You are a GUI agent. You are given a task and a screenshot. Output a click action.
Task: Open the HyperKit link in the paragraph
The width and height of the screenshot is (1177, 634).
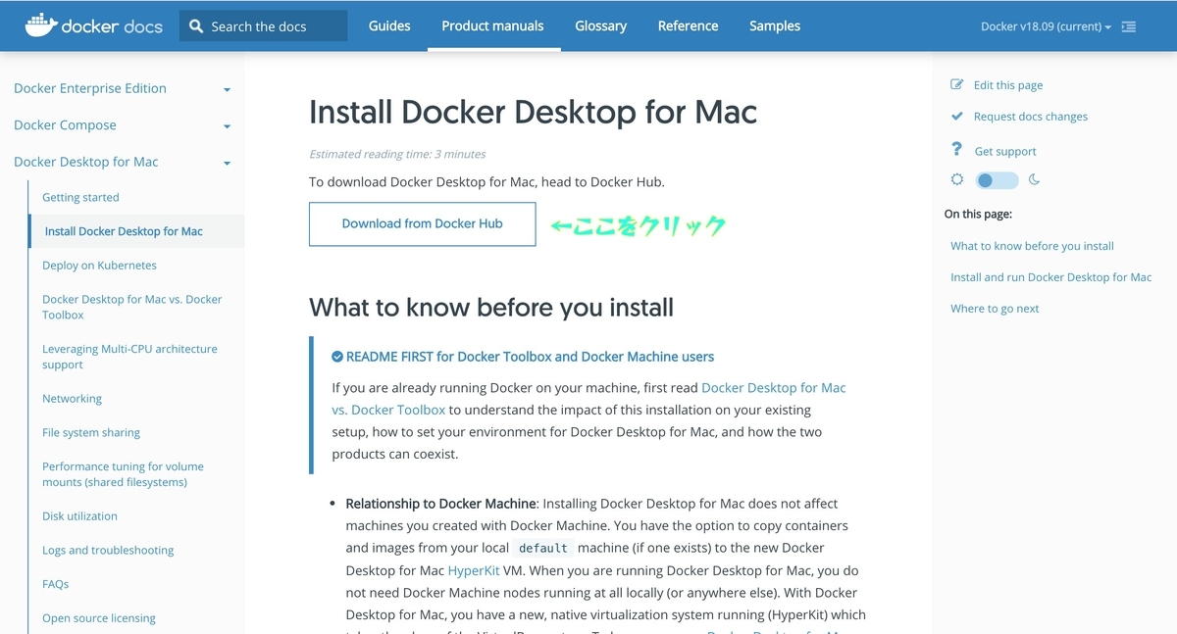tap(474, 570)
